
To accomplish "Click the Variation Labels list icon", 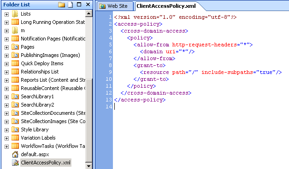I will point(15,138).
